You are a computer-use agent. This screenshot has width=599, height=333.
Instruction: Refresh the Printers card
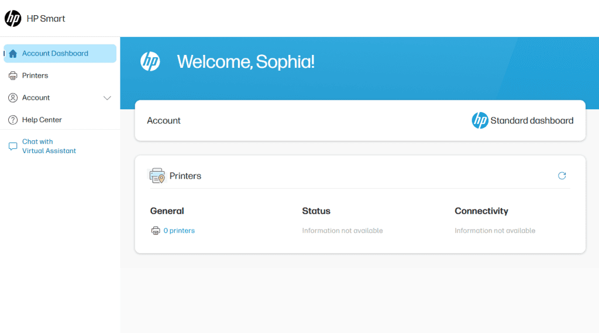[562, 175]
